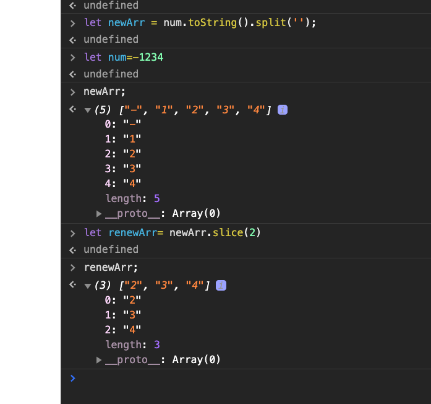
Task: Click the 'let renewArr= newArr.slice(2)' line
Action: click(173, 233)
